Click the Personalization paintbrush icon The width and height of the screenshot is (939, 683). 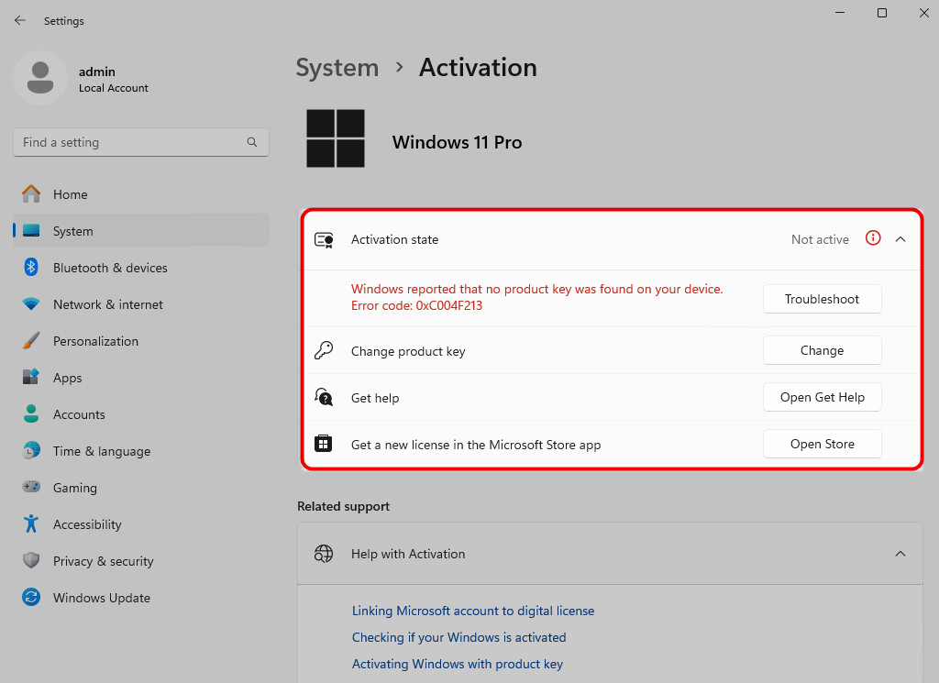(x=31, y=341)
